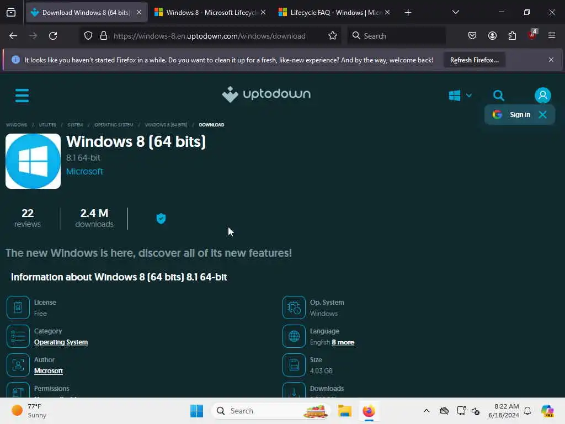The height and width of the screenshot is (424, 565).
Task: Click the License info icon
Action: tap(18, 308)
